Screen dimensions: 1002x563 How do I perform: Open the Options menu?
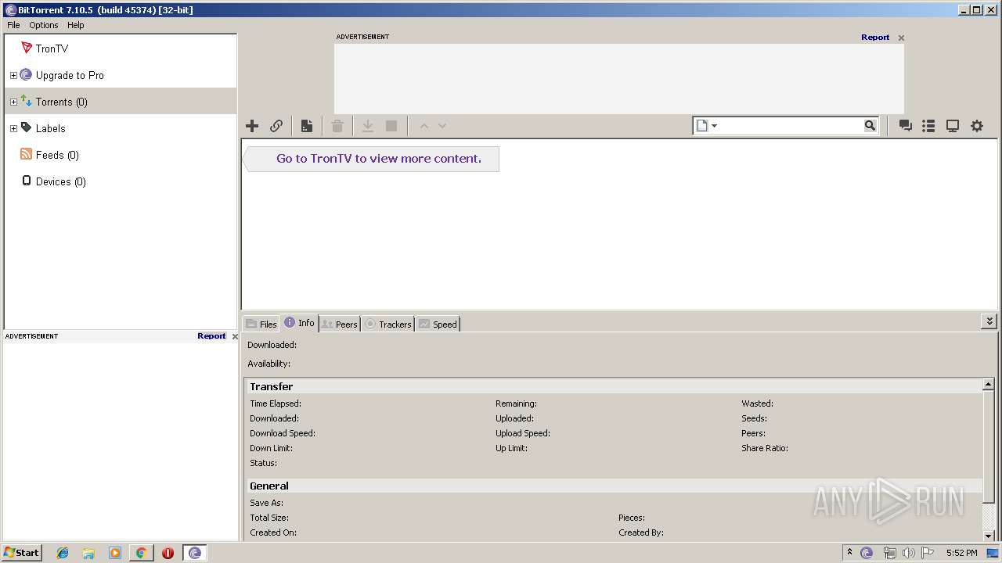(44, 25)
